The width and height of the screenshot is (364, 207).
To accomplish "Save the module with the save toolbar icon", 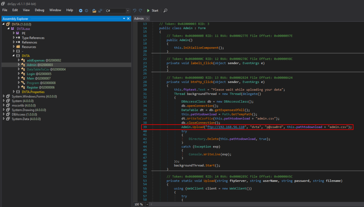I will point(100,10).
